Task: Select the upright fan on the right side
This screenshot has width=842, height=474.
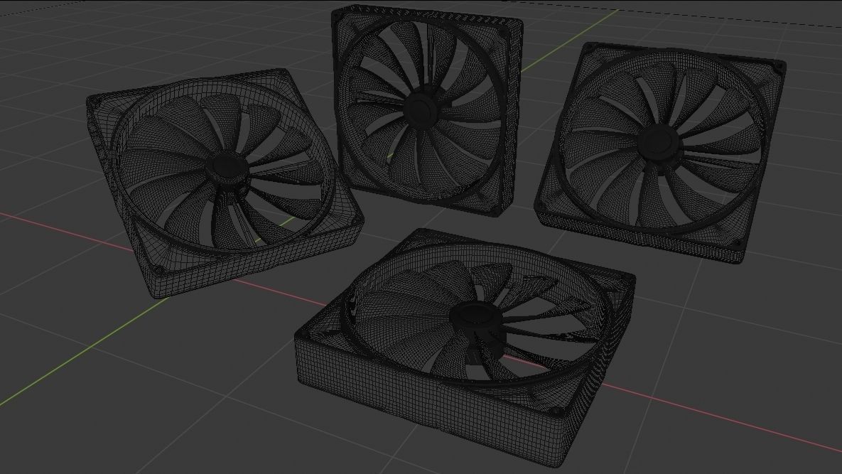Action: pos(661,142)
